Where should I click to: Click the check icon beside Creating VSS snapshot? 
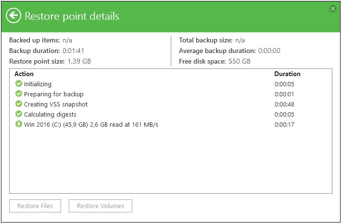[x=19, y=104]
